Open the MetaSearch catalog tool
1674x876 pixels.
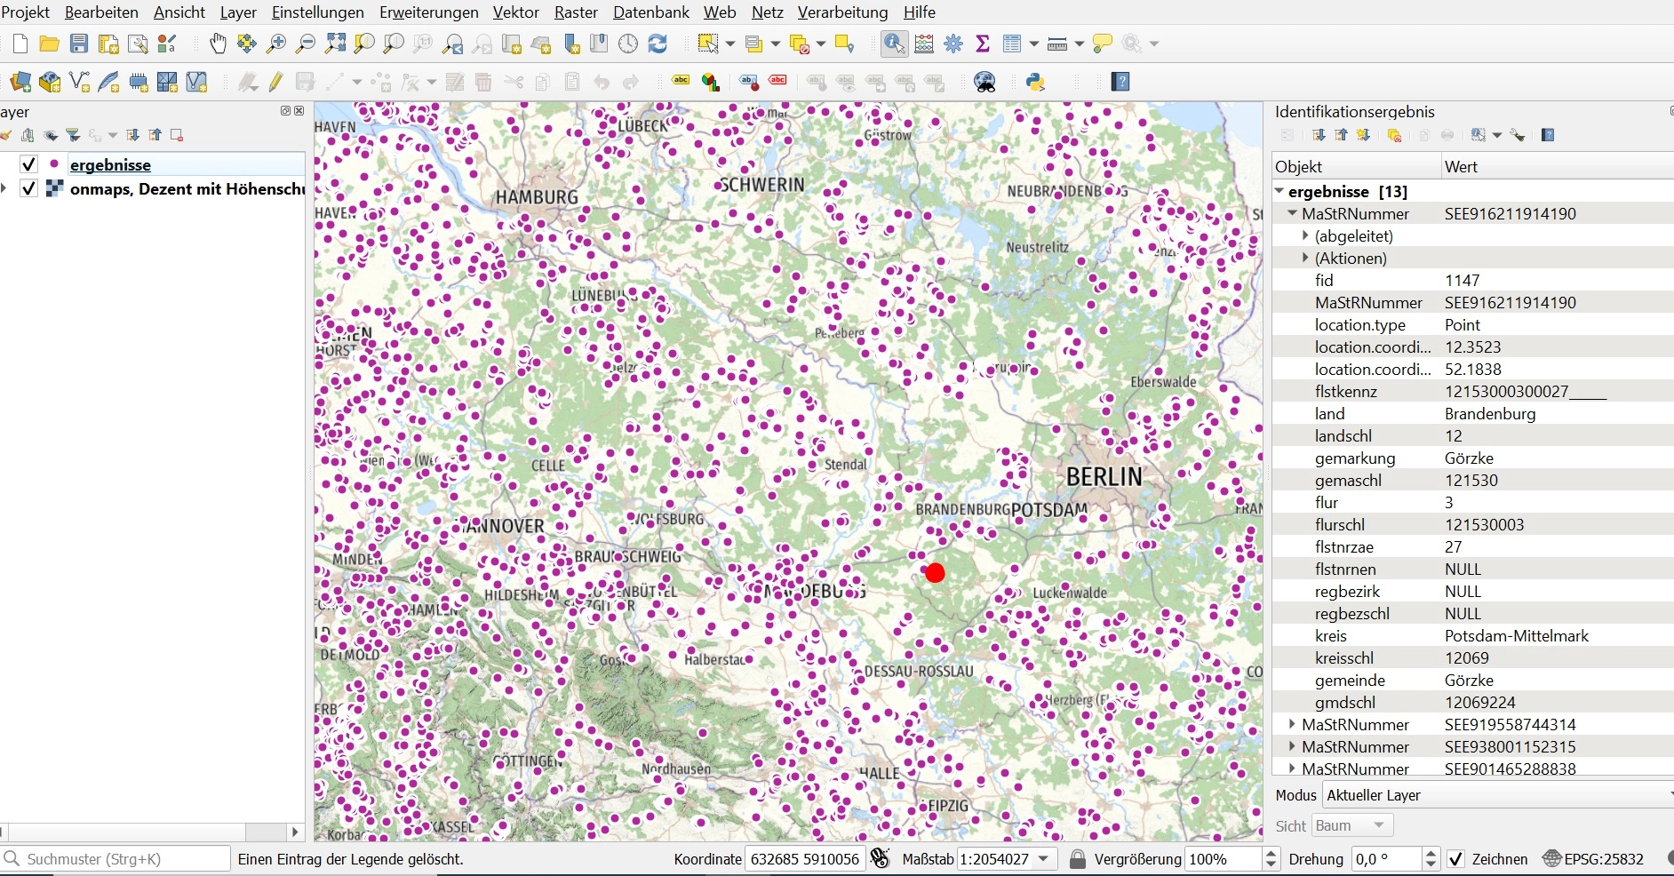984,82
